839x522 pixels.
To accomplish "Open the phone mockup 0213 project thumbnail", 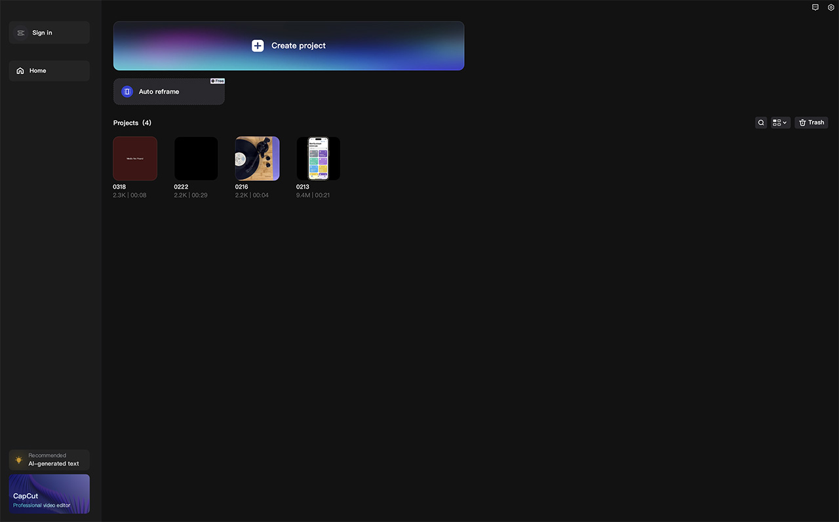I will coord(318,158).
